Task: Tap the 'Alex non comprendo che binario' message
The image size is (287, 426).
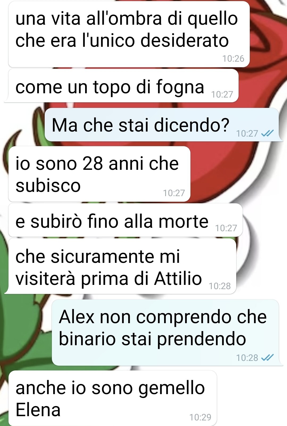Action: (165, 332)
